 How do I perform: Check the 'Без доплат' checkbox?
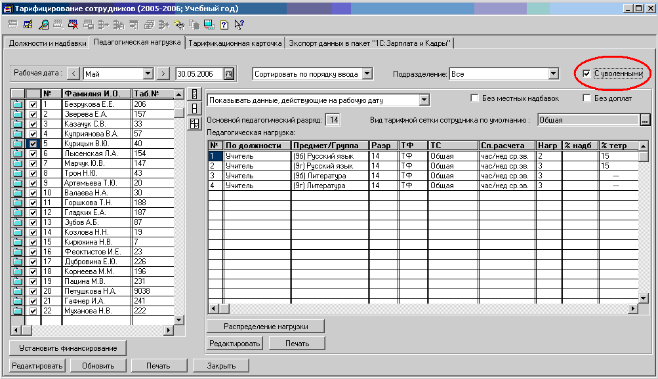[x=587, y=99]
